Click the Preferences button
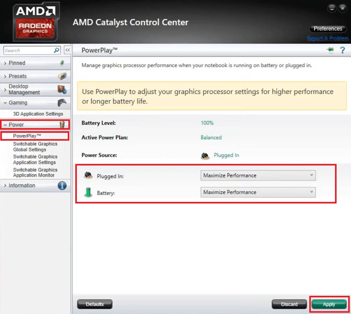 pyautogui.click(x=328, y=29)
